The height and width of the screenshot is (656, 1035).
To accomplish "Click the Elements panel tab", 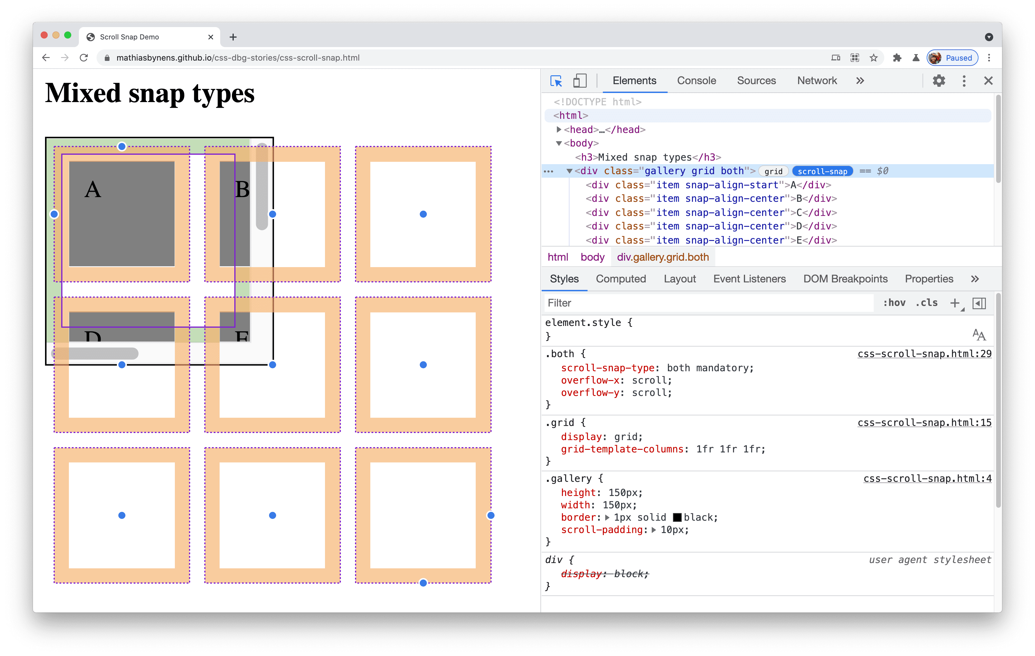I will 634,81.
